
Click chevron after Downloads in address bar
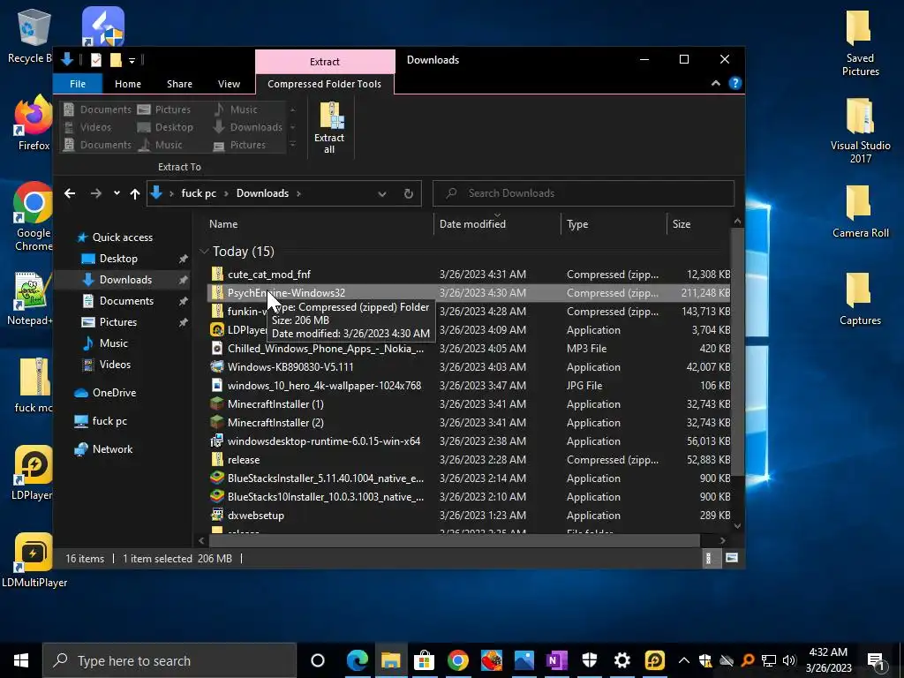tap(298, 193)
